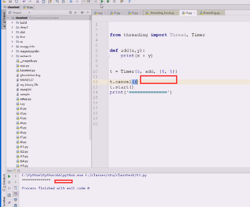250x207 pixels.
Task: Open Project panel gear settings
Action: pos(82,12)
